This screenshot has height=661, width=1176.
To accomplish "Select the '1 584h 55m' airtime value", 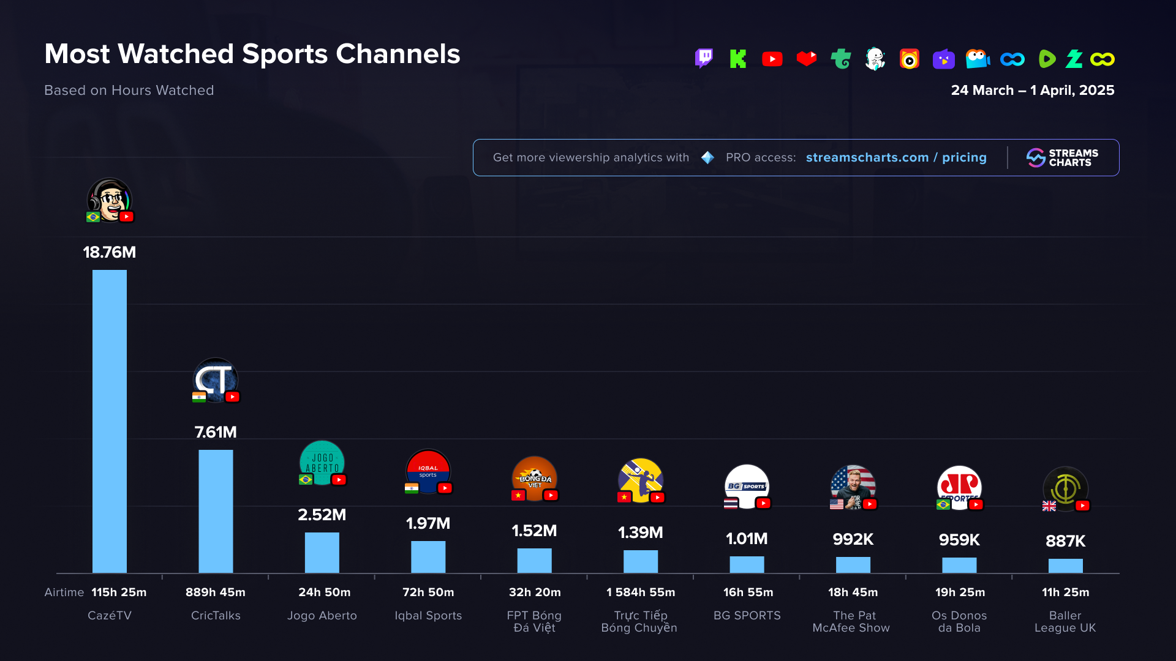I will pos(641,592).
